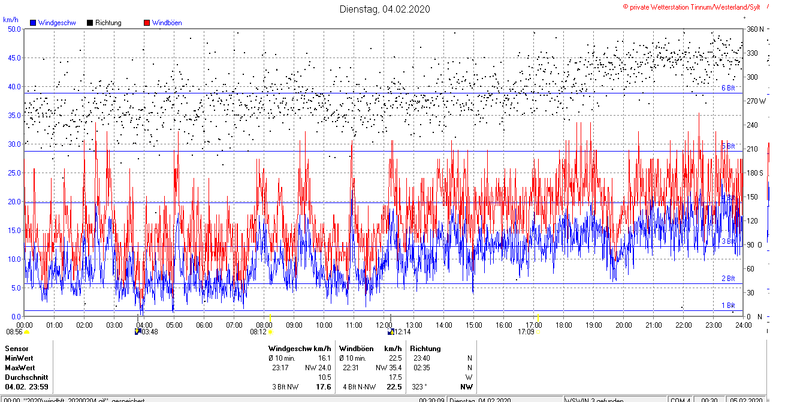Click the '22:31' max gust time cell
Screen dimensions: 785x402
pyautogui.click(x=351, y=368)
